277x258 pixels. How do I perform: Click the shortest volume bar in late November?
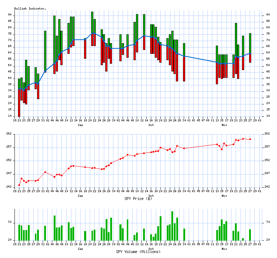(x=243, y=239)
